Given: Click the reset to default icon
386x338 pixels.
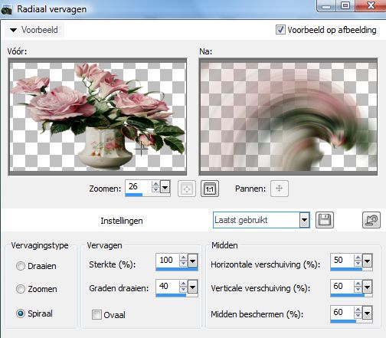Looking at the screenshot, I should (371, 220).
